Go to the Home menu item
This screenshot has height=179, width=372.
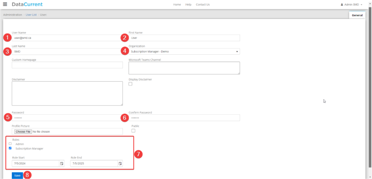pyautogui.click(x=177, y=4)
